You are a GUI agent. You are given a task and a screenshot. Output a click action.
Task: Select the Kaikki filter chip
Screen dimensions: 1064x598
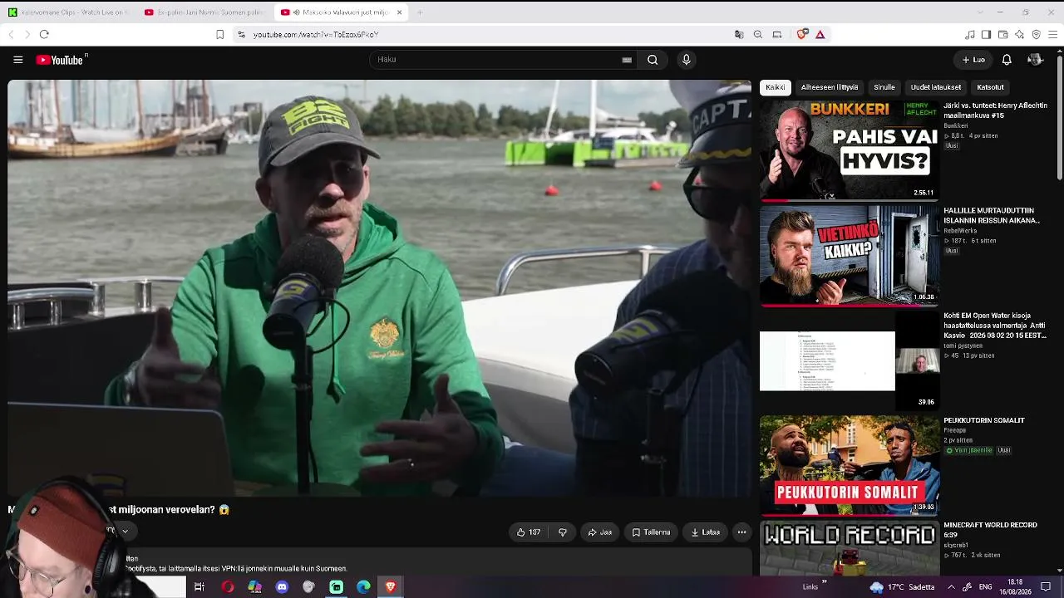[776, 87]
